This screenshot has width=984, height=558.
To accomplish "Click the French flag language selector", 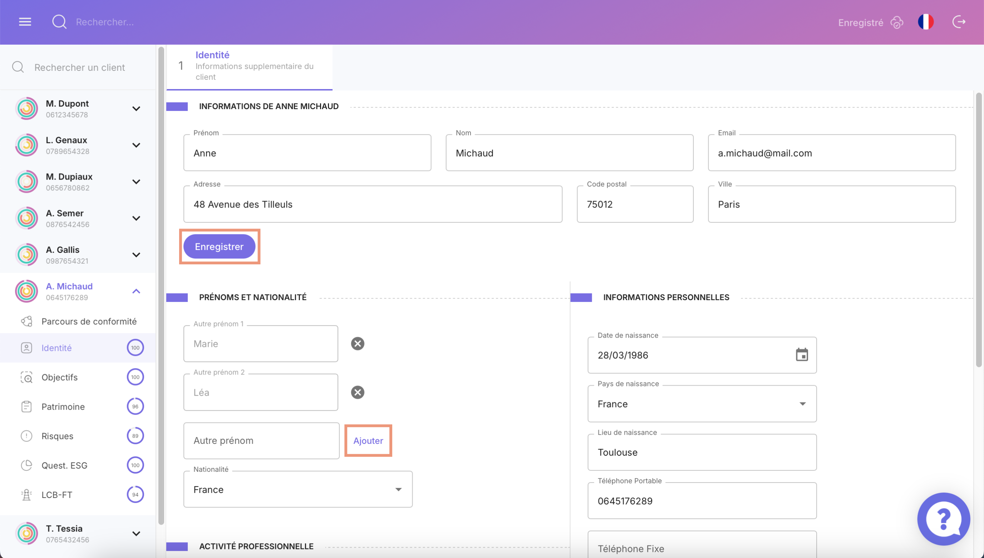I will (926, 22).
